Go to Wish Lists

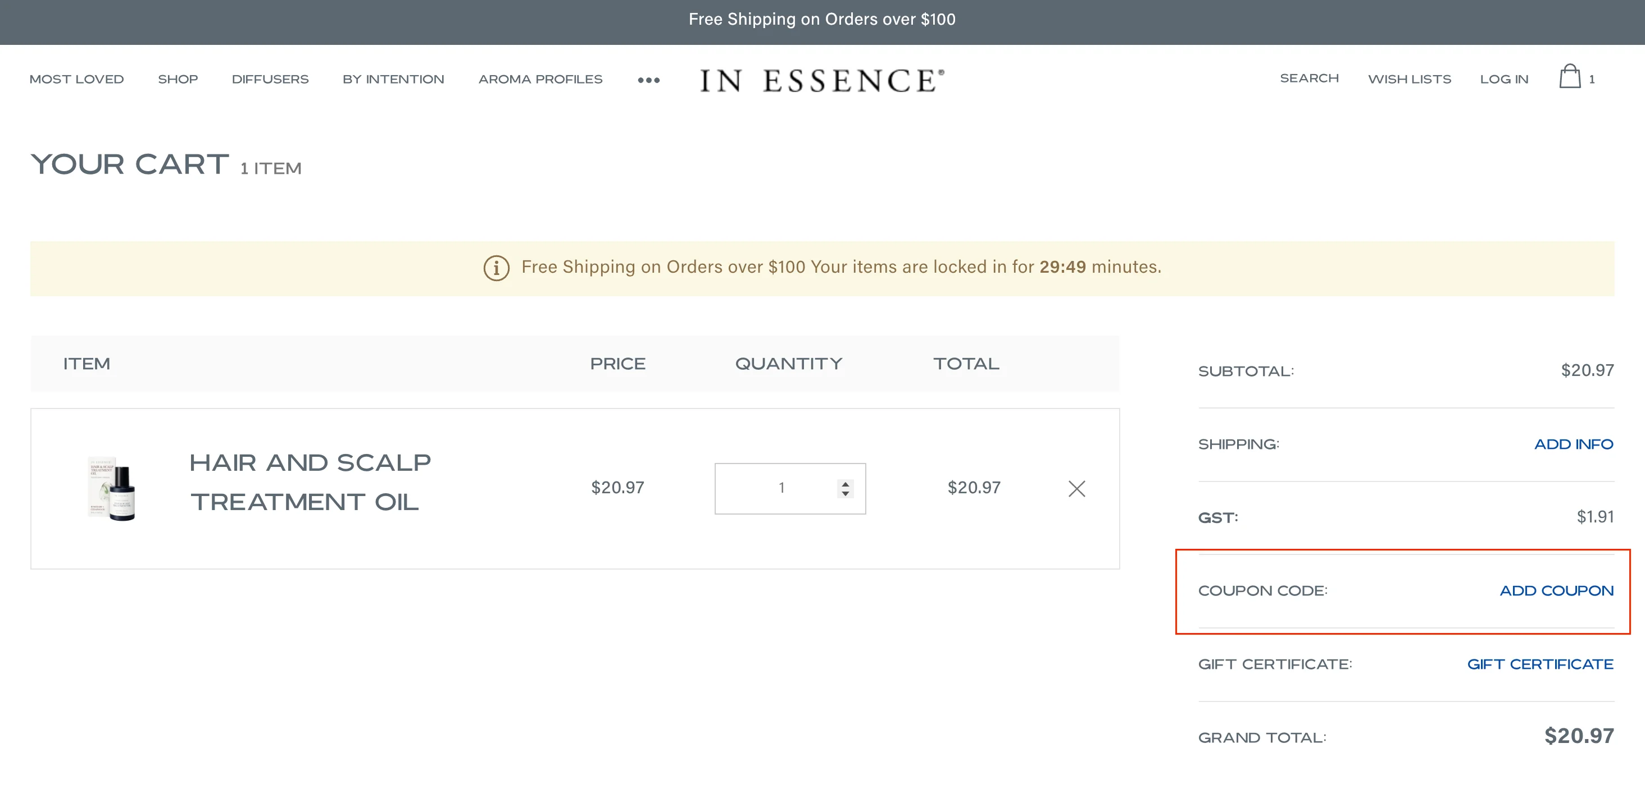(1410, 79)
